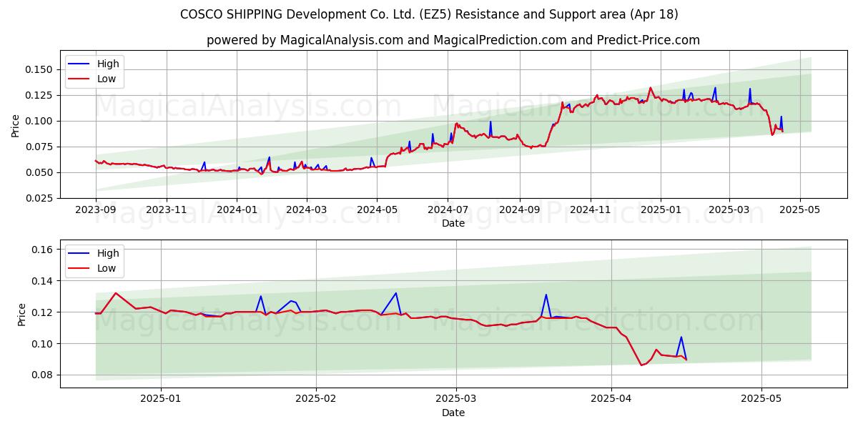Click the 2025-03 tick label on upper chart

point(729,210)
